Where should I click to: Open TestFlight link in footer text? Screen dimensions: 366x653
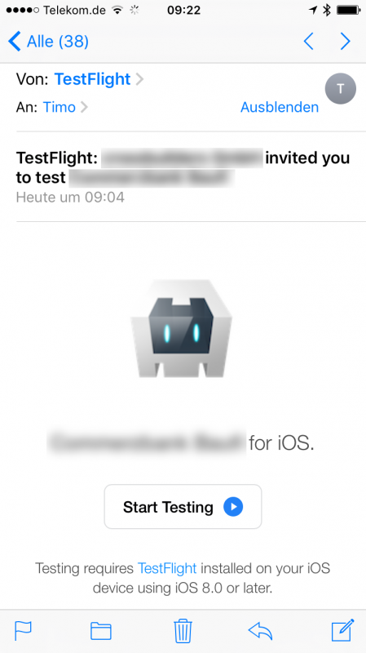[167, 568]
